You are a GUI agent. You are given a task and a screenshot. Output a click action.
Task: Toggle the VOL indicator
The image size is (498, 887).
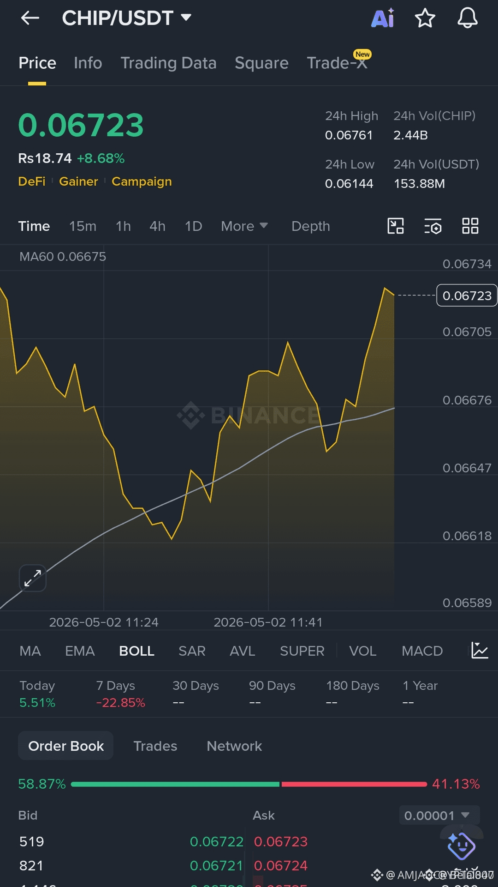point(363,651)
